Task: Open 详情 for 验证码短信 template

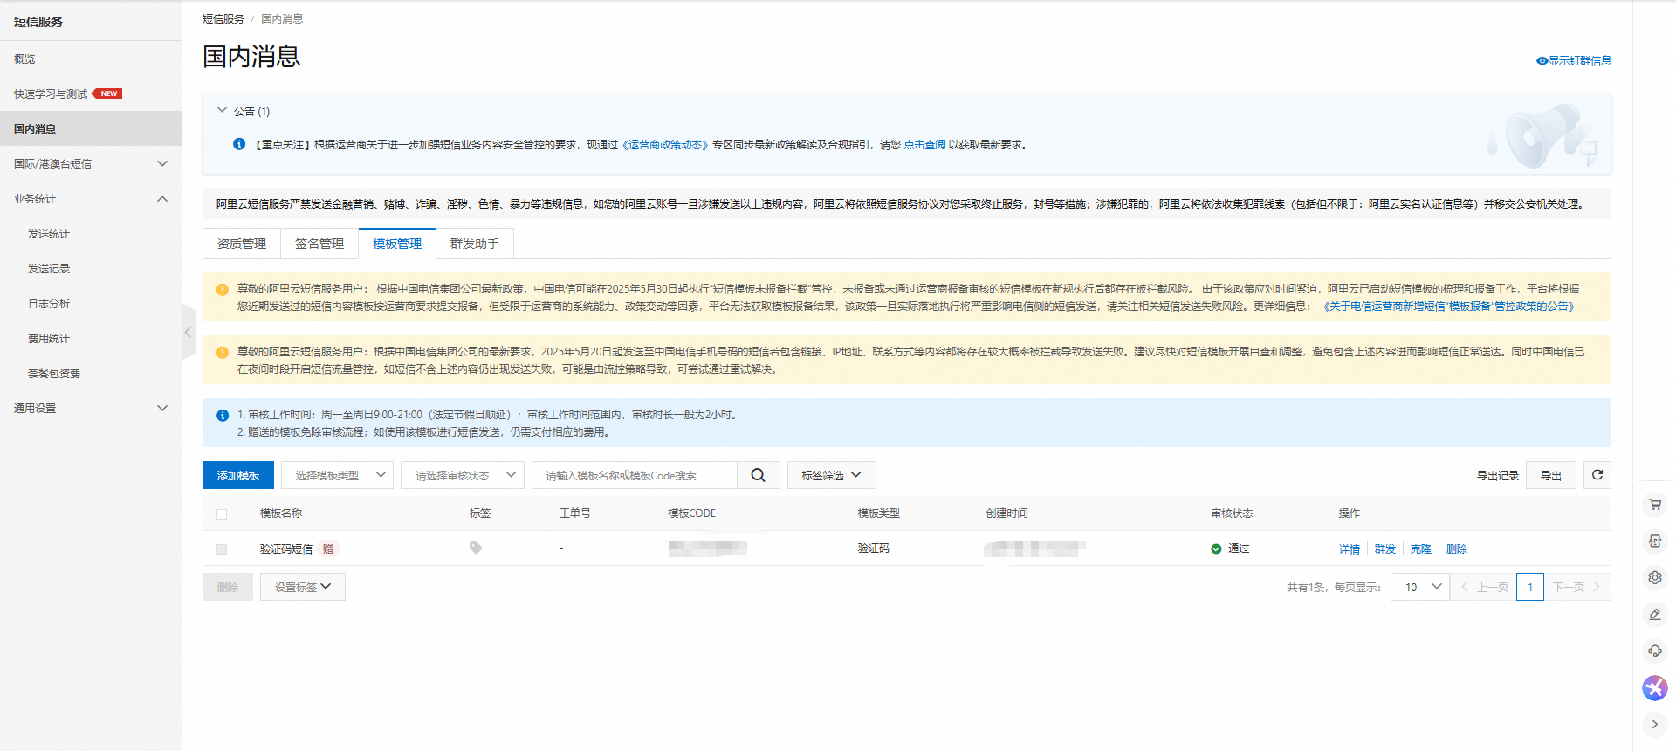Action: tap(1350, 549)
